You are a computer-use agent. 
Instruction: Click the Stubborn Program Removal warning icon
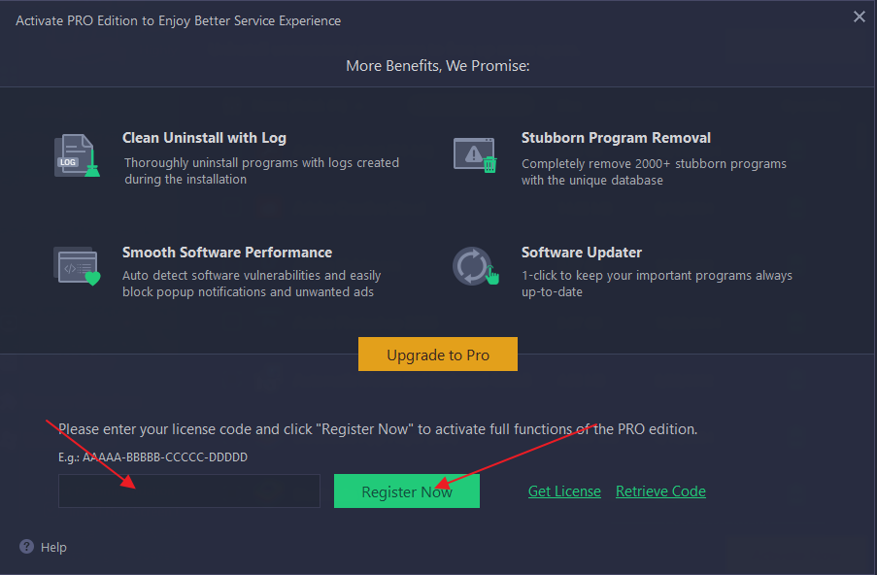(475, 154)
